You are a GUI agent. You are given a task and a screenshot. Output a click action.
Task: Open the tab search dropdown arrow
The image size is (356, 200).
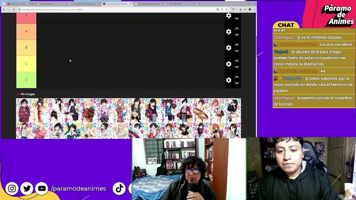point(4,4)
